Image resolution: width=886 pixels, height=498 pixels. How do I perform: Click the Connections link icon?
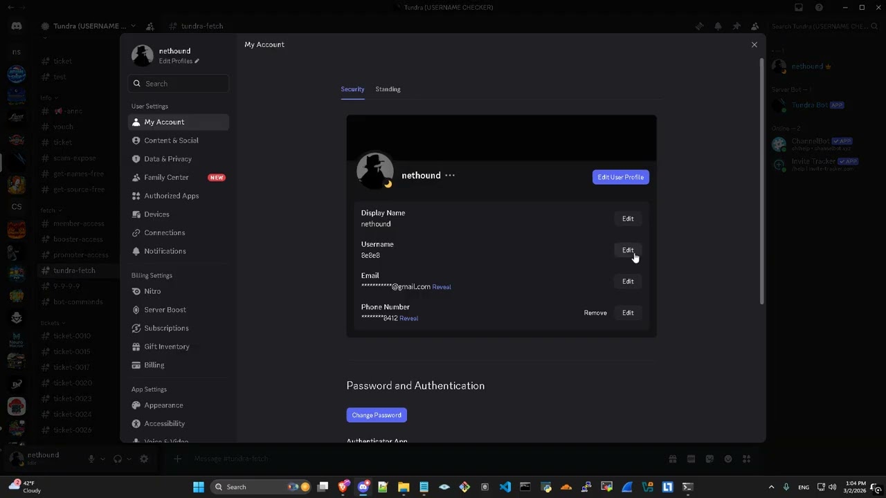[136, 232]
